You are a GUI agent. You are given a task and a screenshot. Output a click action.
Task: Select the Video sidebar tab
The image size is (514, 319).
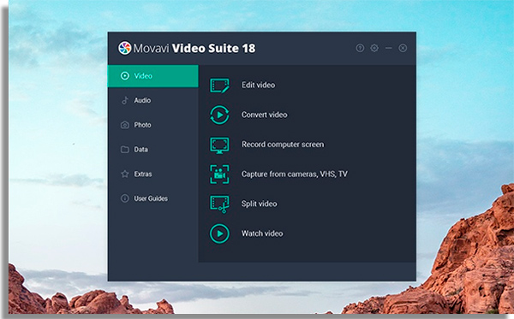tap(153, 76)
